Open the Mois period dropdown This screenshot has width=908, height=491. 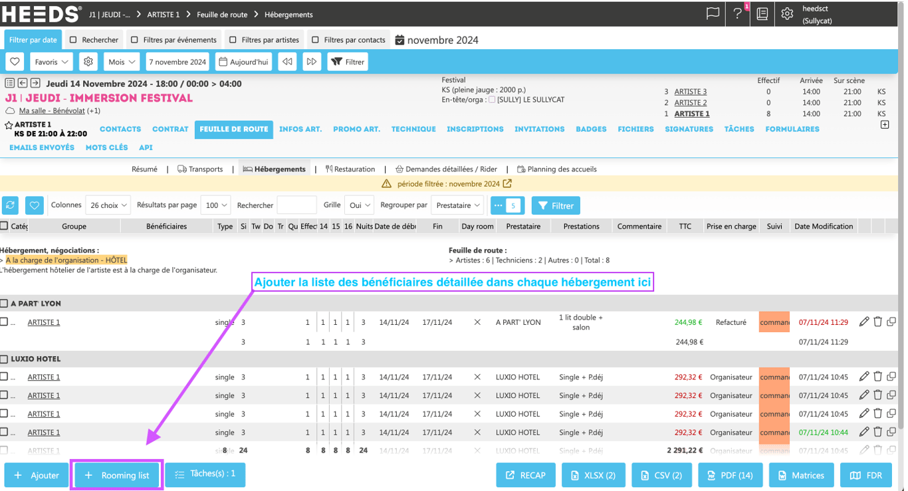pyautogui.click(x=122, y=62)
